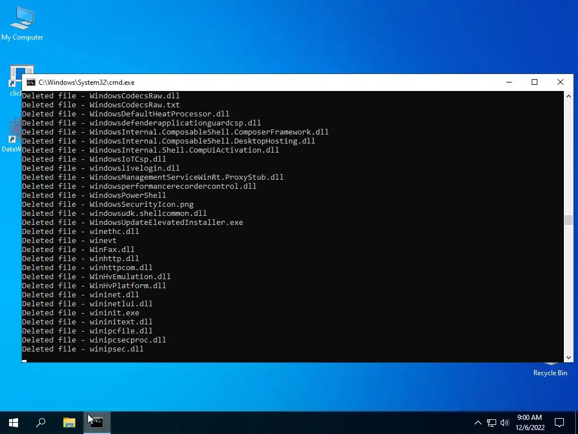This screenshot has height=434, width=578.
Task: Click the line windowsdefenderapplicationguardcsp.dll
Action: click(142, 123)
